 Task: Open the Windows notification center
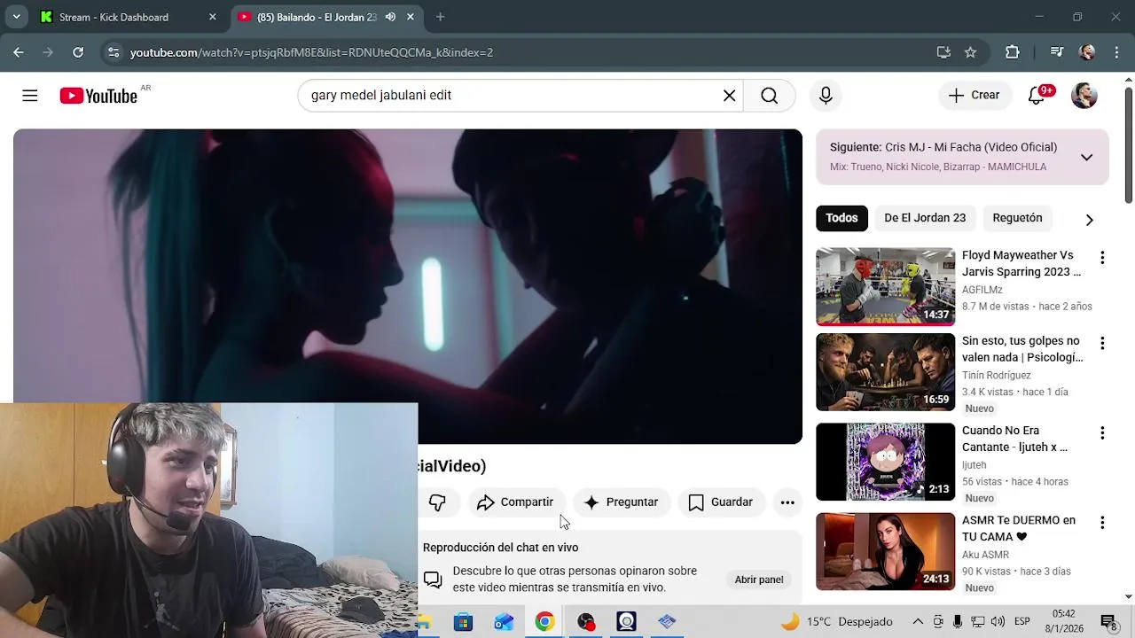tap(1108, 621)
